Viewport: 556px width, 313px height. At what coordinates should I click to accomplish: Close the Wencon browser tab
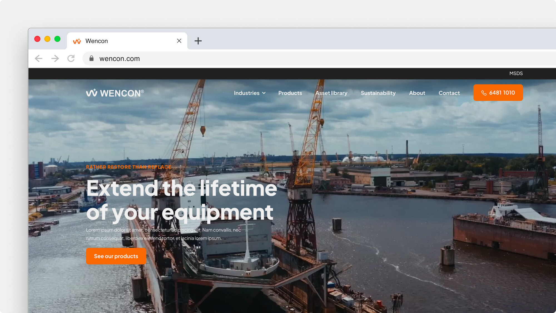click(x=179, y=41)
